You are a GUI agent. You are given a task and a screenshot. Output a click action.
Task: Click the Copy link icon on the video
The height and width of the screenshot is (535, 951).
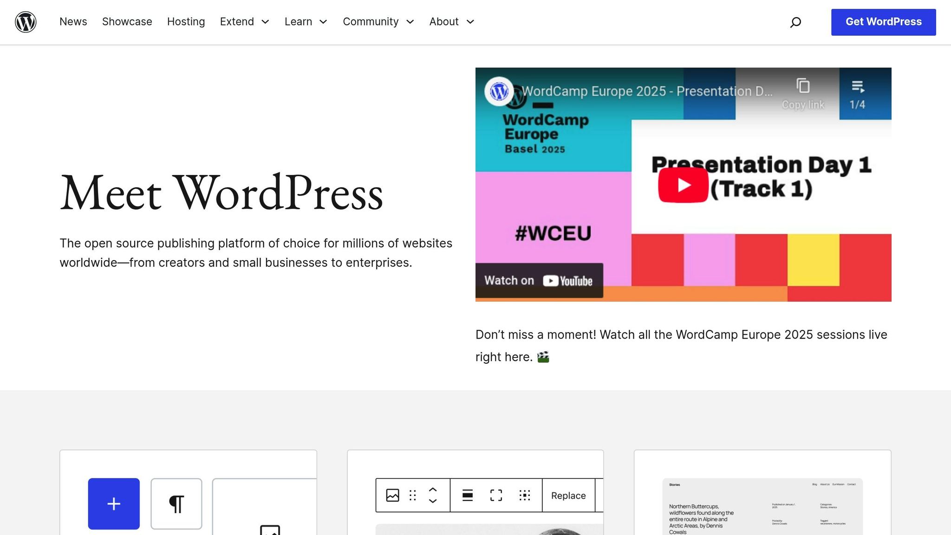click(803, 86)
